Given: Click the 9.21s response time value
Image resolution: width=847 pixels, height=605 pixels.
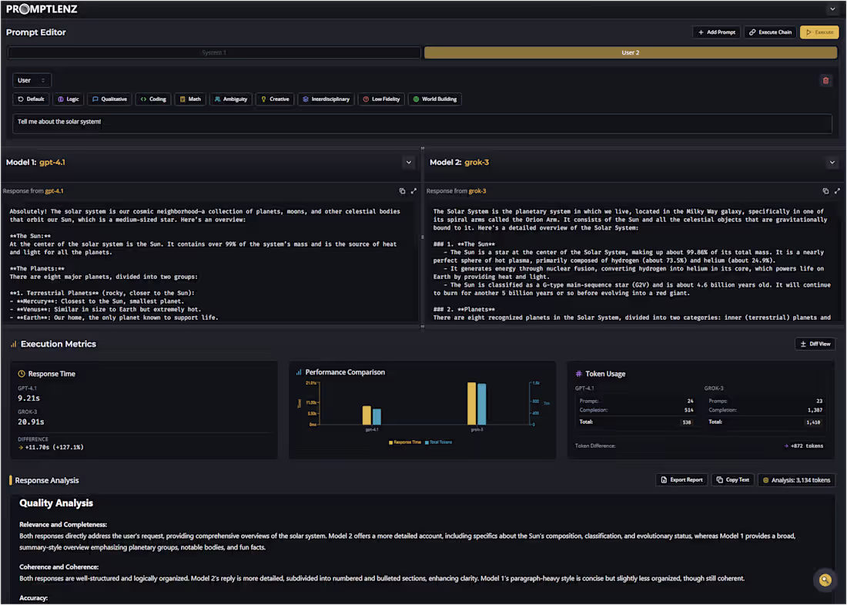Looking at the screenshot, I should [28, 398].
